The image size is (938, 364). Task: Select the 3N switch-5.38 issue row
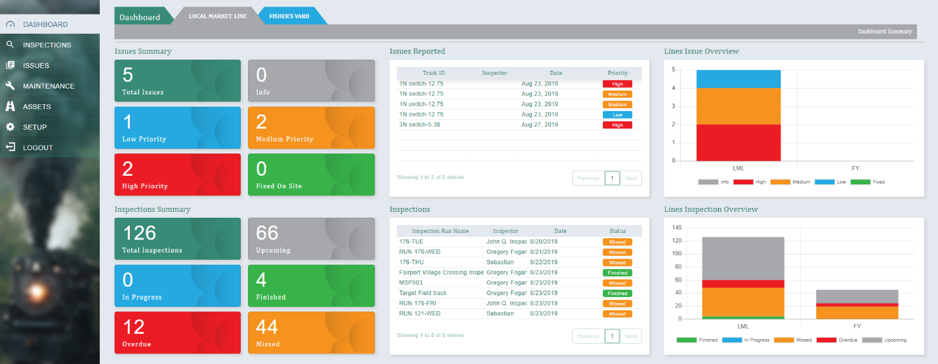tap(520, 125)
